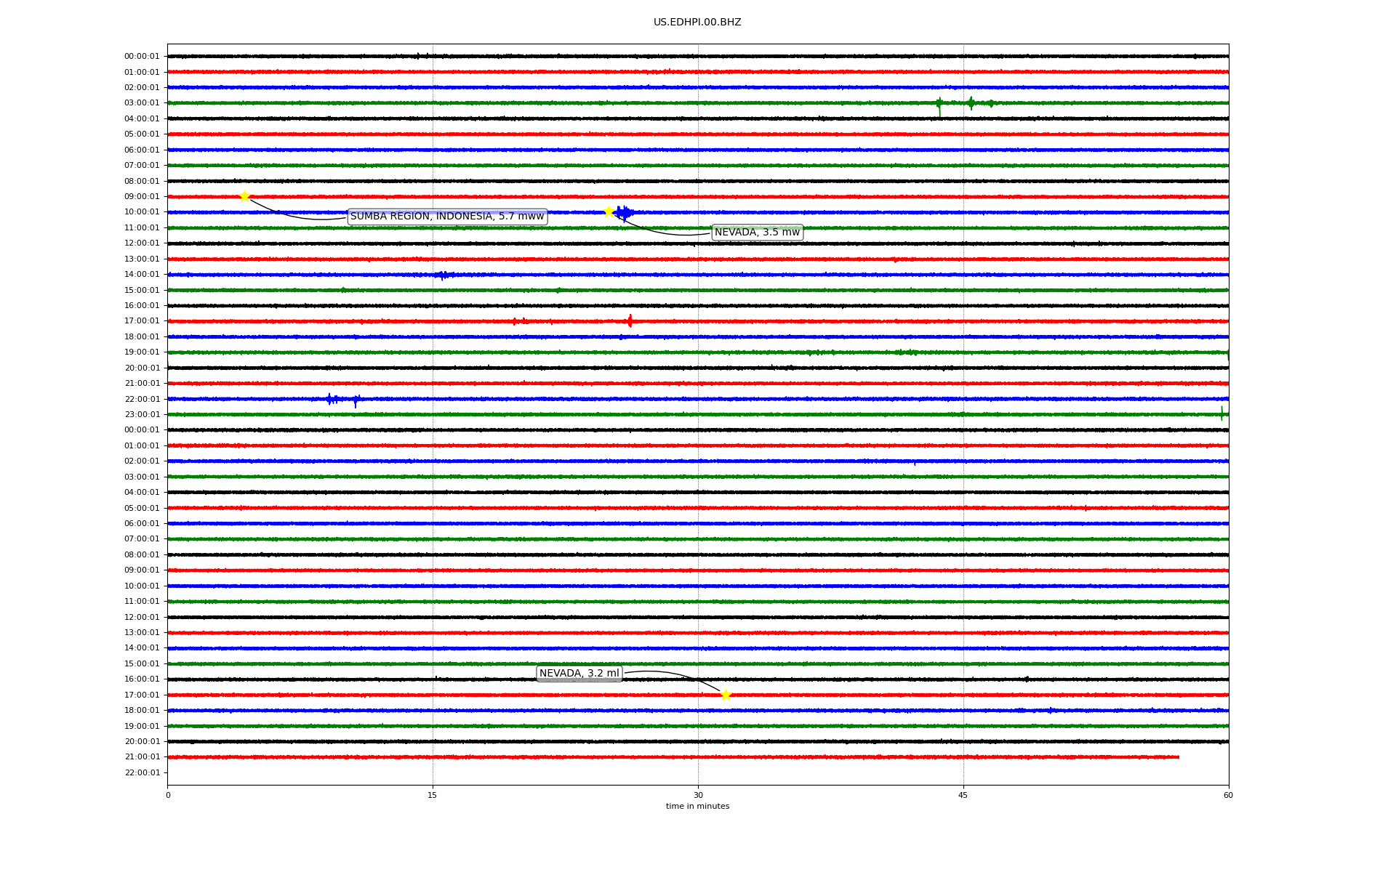Click the x-axis tick label 45
This screenshot has width=1396, height=872.
pos(963,795)
